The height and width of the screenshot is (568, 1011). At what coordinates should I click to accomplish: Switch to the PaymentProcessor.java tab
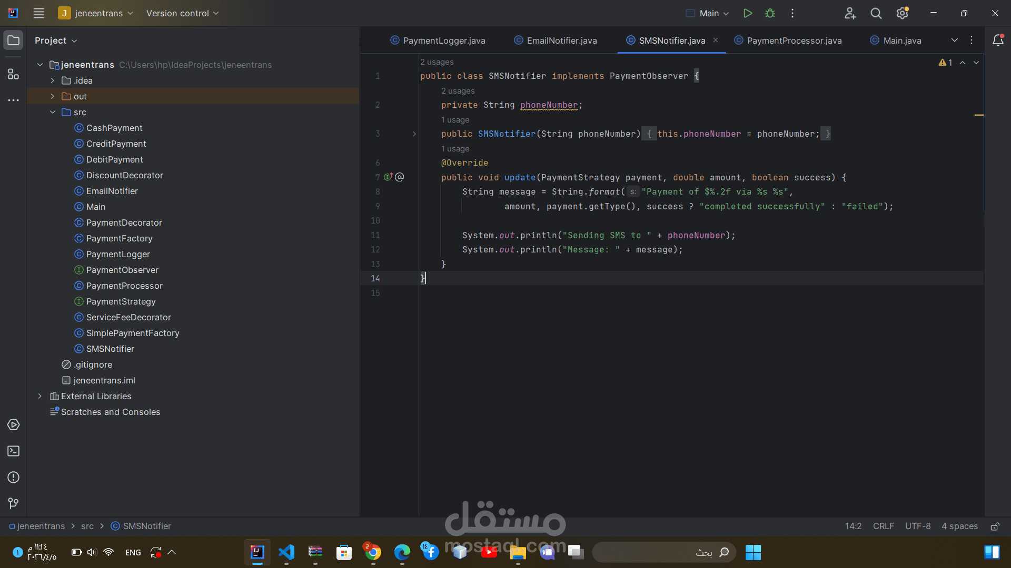point(794,40)
